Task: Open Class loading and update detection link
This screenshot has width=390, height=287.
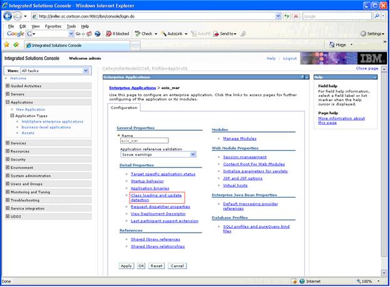Action: [157, 198]
